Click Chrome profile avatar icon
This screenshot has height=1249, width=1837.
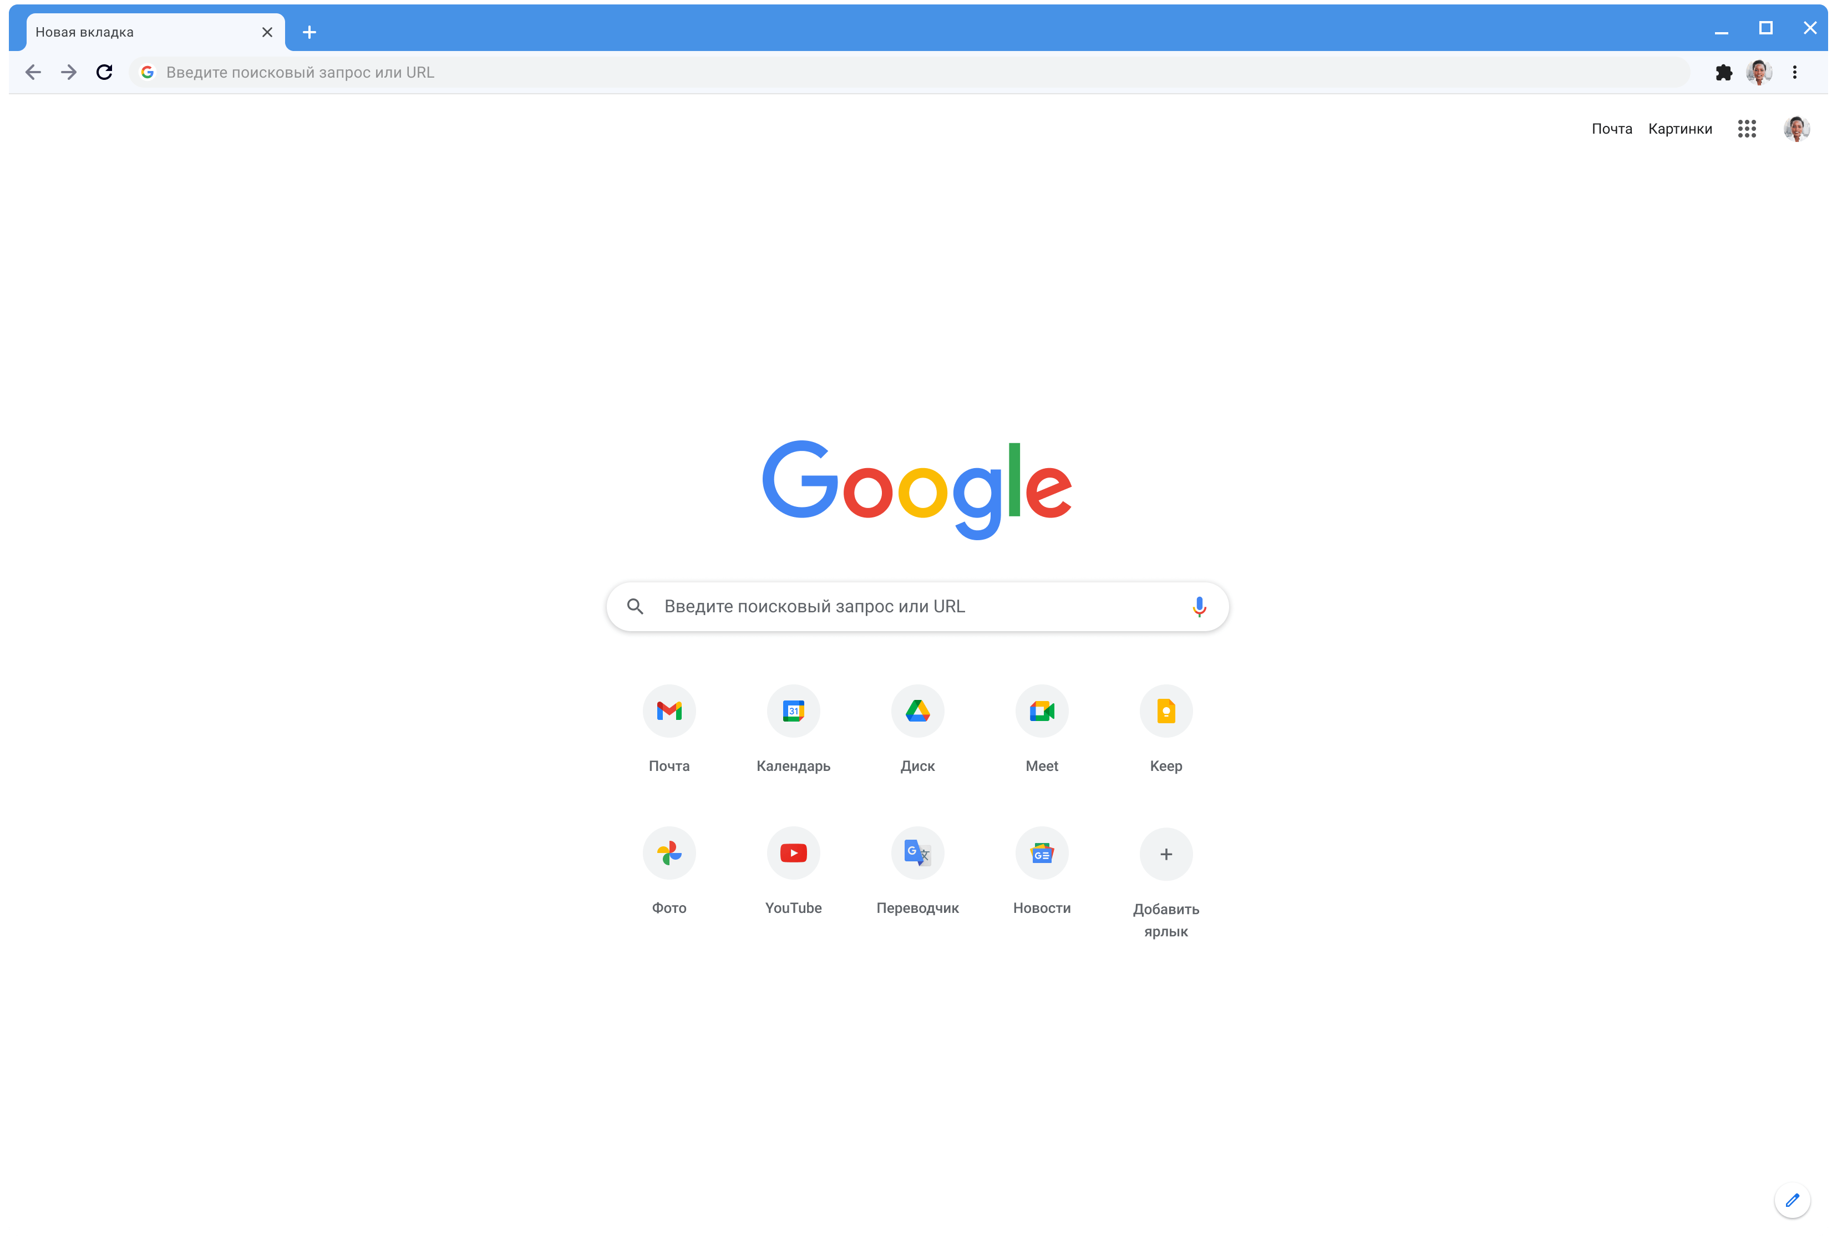pyautogui.click(x=1759, y=71)
